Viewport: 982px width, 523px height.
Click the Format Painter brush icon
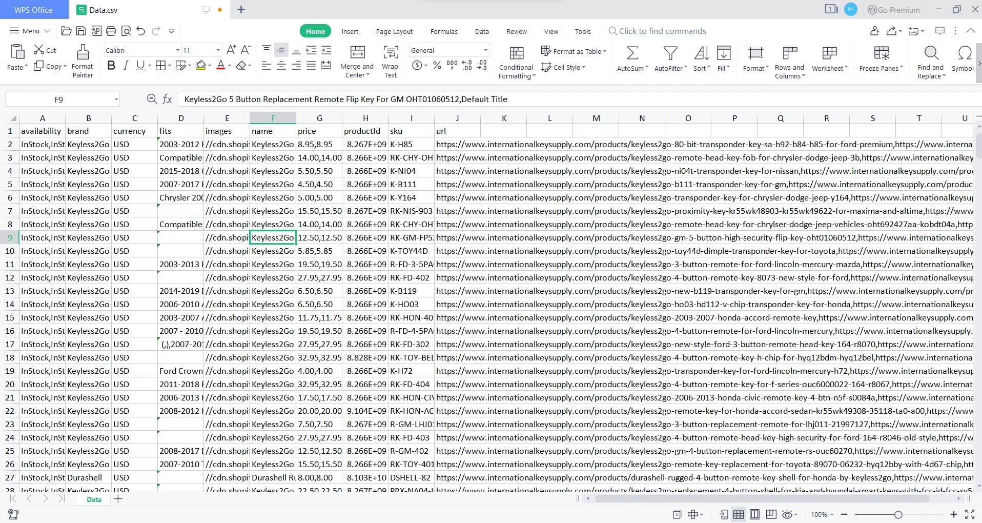(x=83, y=52)
